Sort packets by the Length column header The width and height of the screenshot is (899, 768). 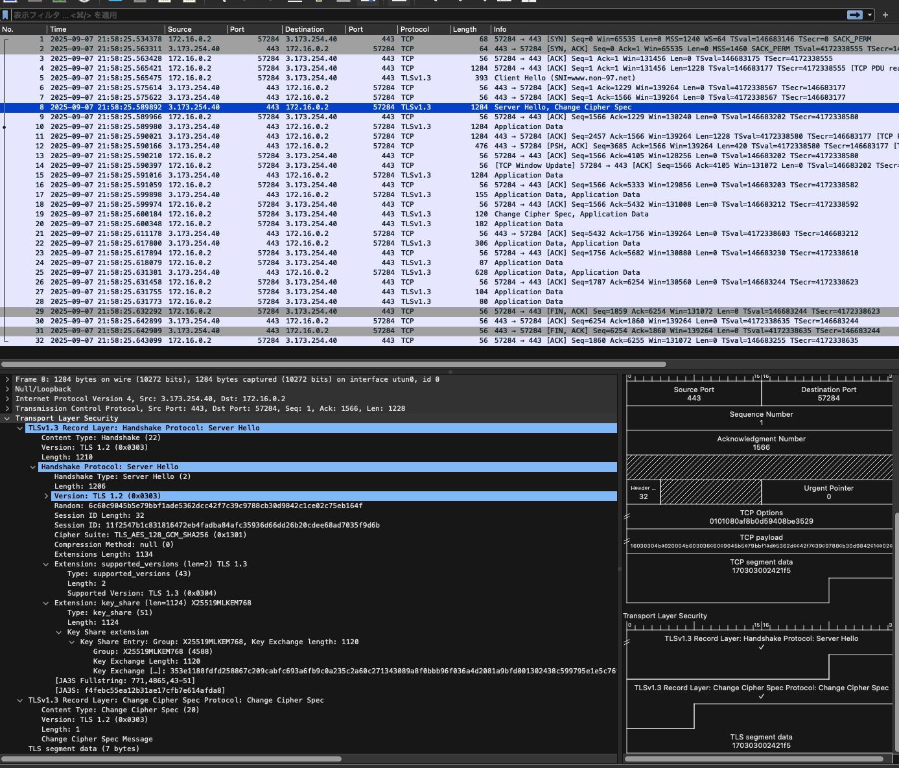pos(469,29)
